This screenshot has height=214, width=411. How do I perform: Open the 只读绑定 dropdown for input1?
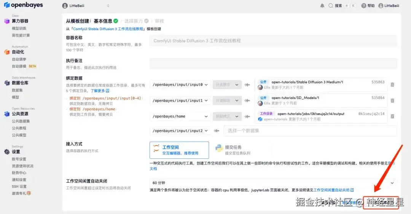[x=227, y=101]
